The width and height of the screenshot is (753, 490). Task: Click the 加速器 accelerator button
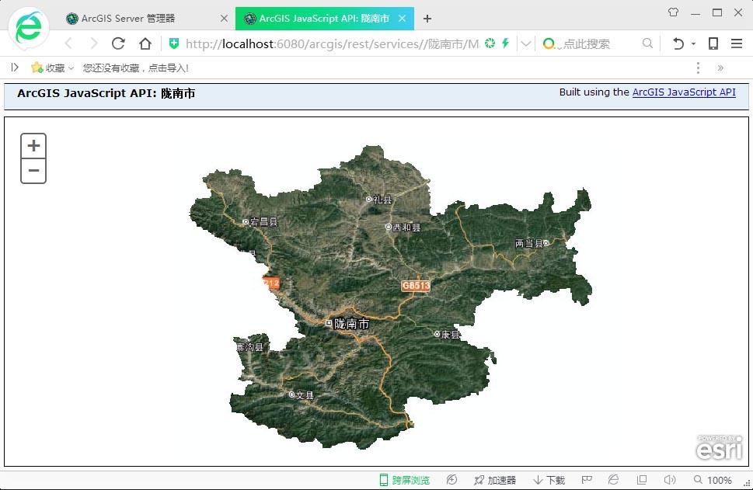[495, 480]
